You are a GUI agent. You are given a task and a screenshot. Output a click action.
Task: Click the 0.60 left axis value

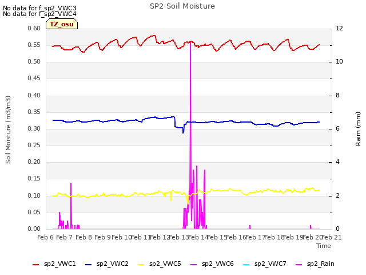(x=34, y=28)
